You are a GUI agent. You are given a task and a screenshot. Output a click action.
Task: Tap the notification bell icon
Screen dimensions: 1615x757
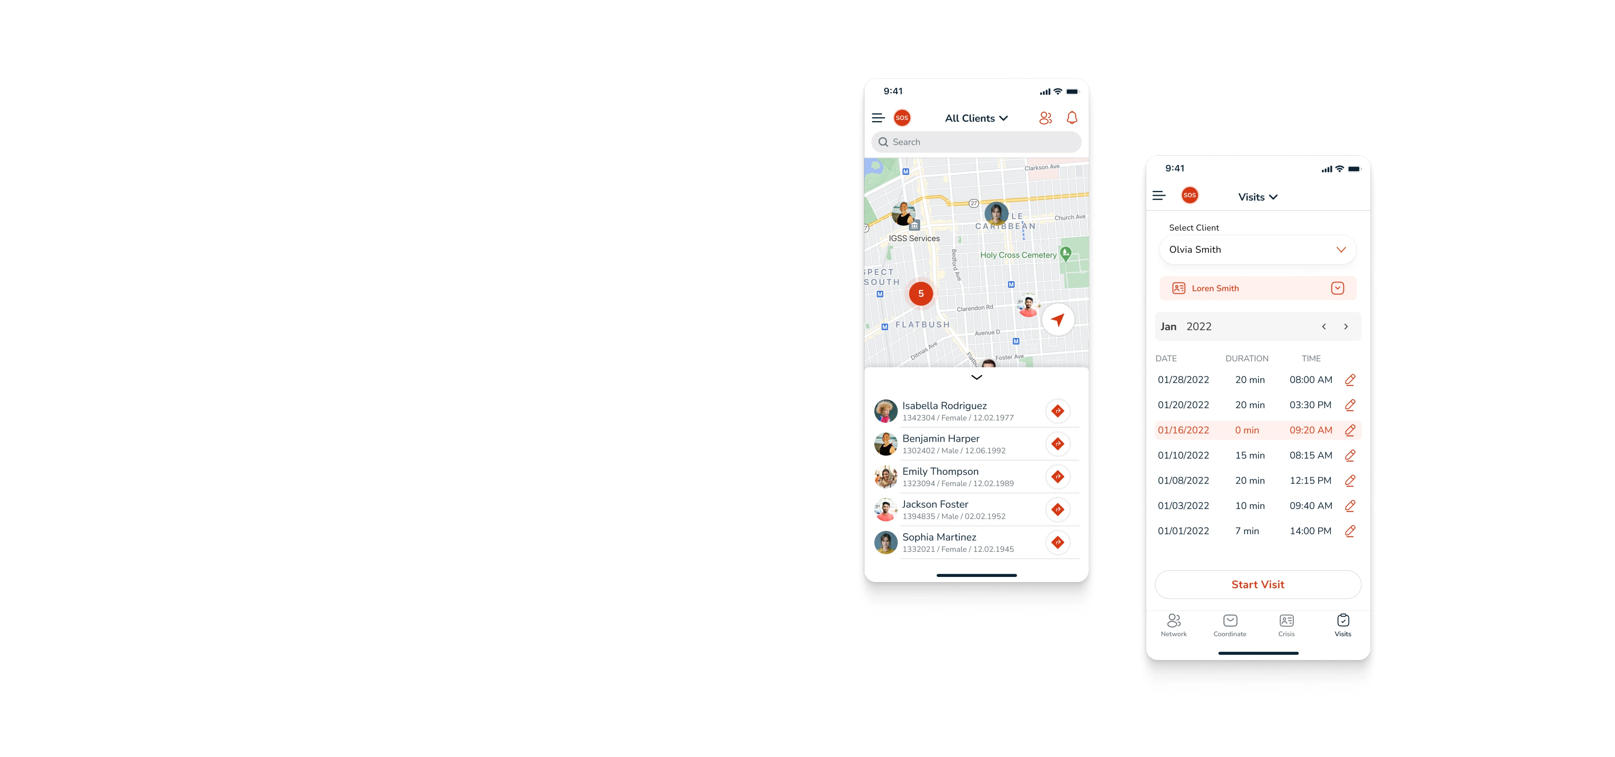[1072, 117]
